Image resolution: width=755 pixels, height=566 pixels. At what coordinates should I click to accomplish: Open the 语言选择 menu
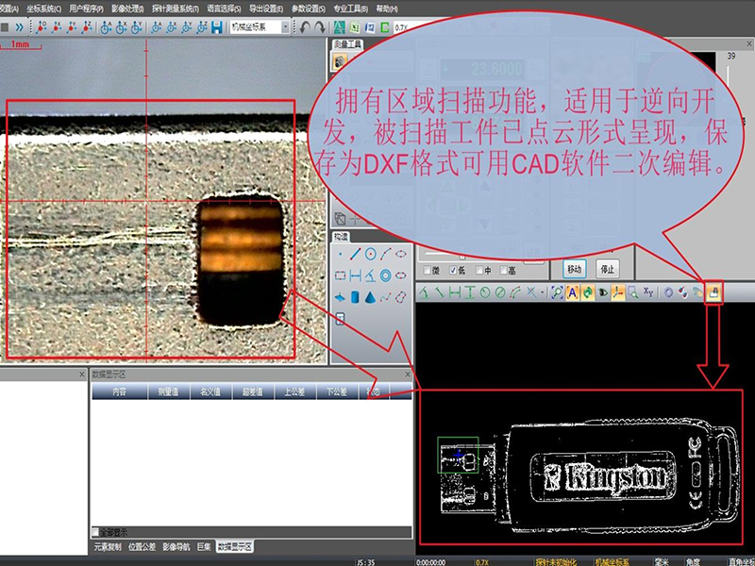click(x=224, y=8)
